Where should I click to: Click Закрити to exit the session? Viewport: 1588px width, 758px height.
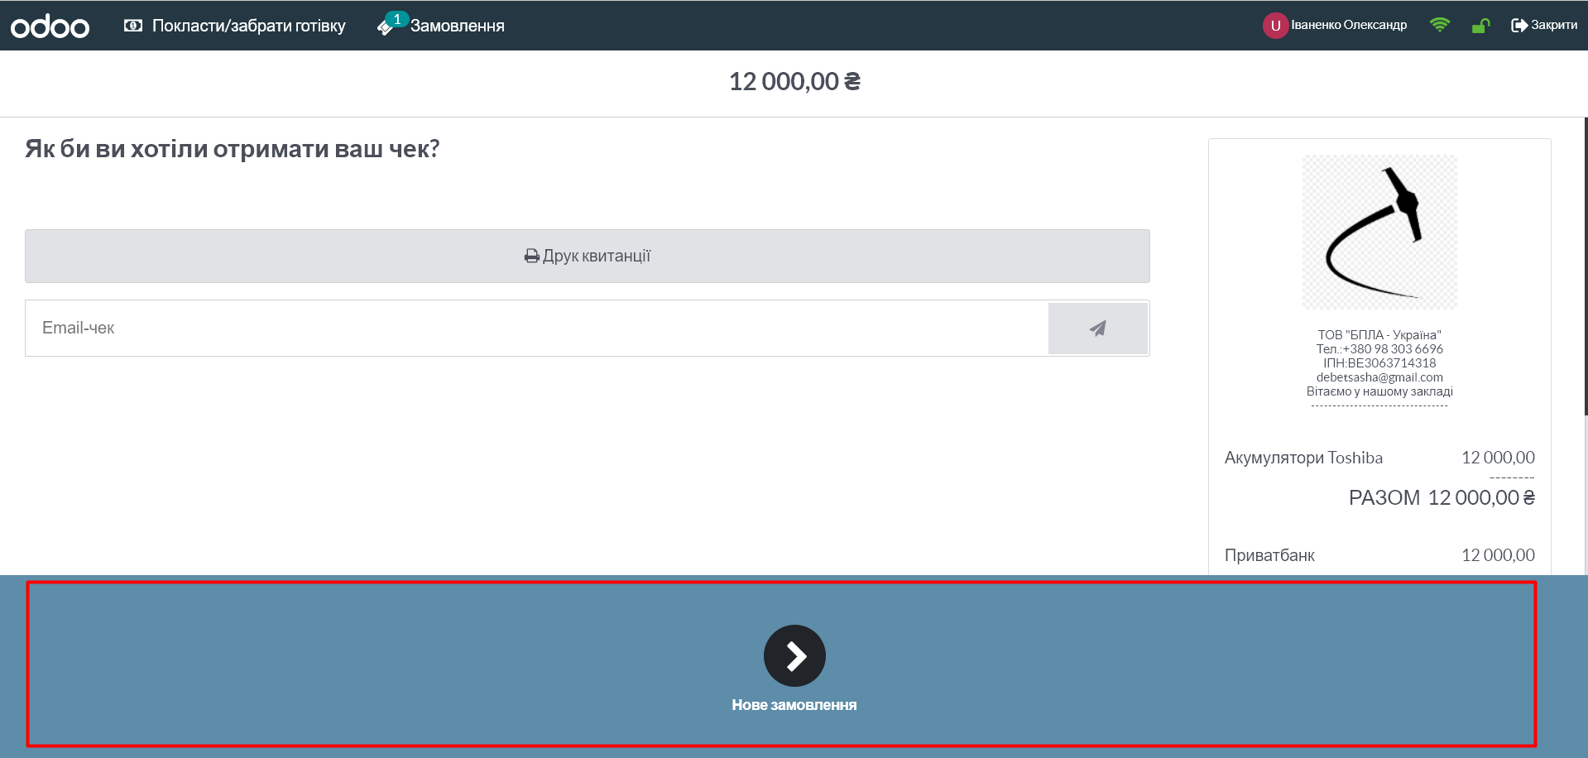[1544, 25]
